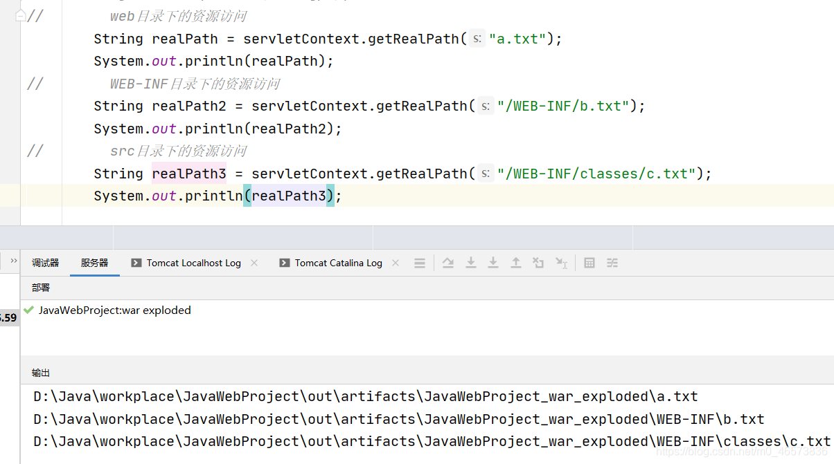Click the Tomcat Catalina Log console icon

click(x=285, y=263)
